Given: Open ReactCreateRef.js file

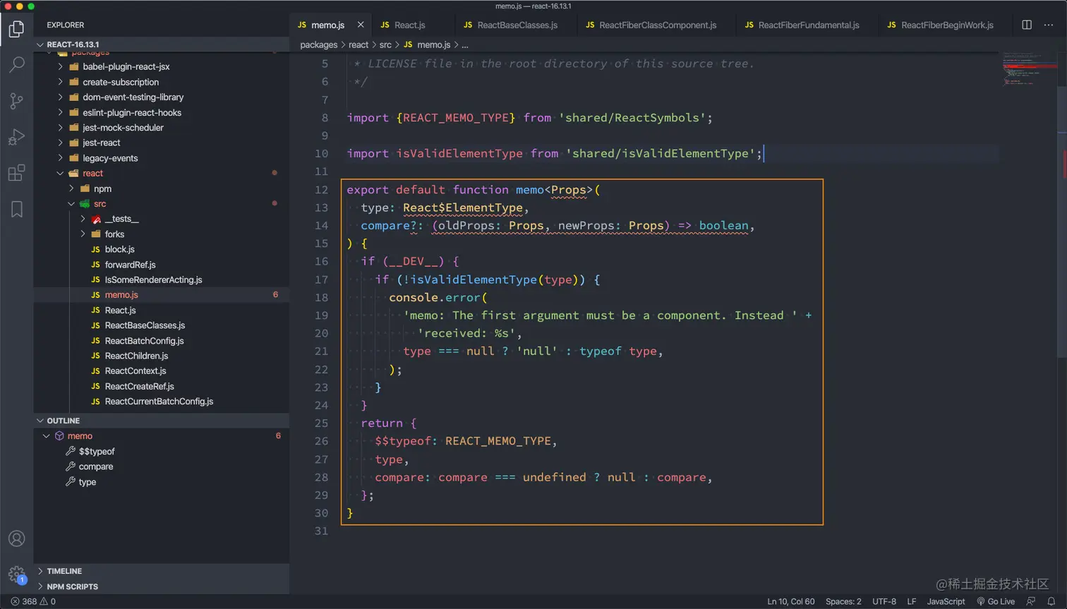Looking at the screenshot, I should tap(161, 386).
